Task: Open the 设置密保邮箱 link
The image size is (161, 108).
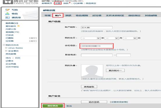Action: (x=119, y=102)
